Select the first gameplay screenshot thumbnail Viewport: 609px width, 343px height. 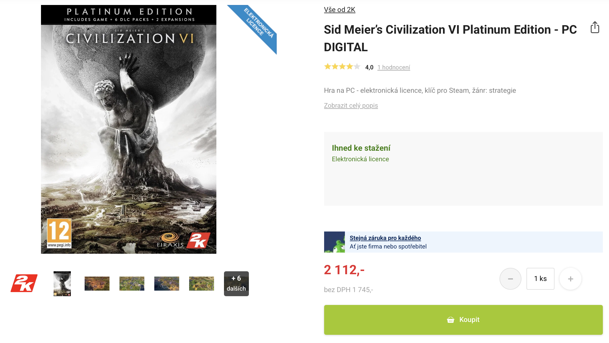pos(97,284)
